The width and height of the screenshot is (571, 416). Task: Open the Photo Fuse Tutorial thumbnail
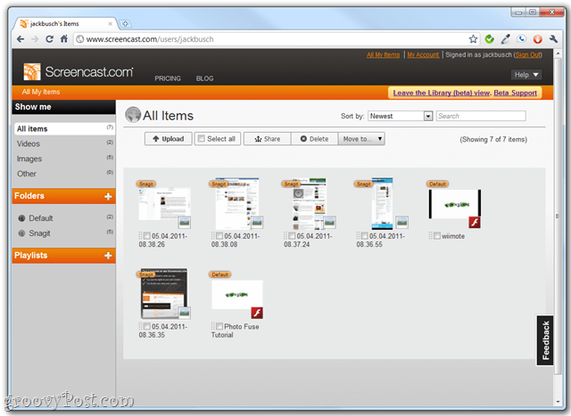pyautogui.click(x=237, y=295)
